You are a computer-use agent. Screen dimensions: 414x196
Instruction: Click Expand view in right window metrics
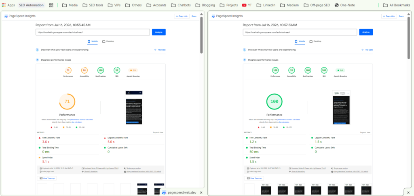365,132
